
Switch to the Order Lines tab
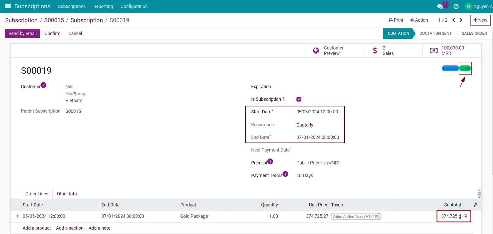click(x=37, y=194)
